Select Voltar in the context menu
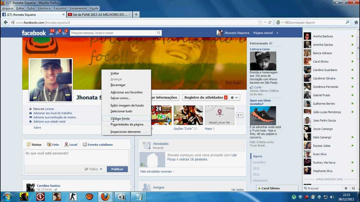The width and height of the screenshot is (360, 202). coord(126,73)
